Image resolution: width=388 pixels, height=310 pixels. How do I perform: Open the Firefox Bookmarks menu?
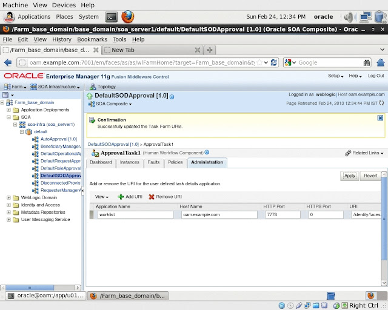point(92,39)
